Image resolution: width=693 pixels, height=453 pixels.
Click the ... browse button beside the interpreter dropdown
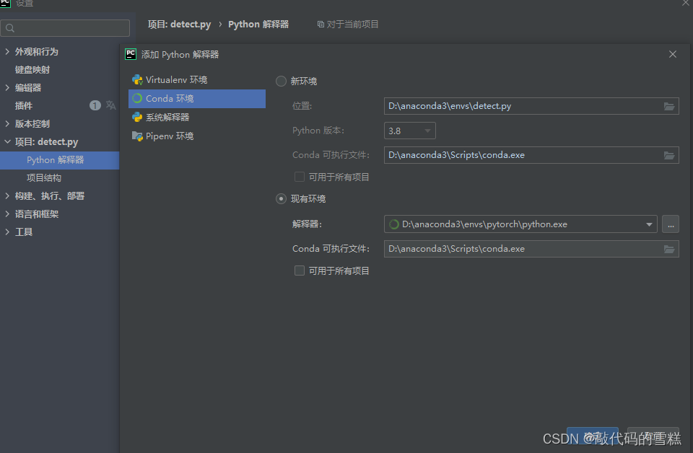(670, 224)
